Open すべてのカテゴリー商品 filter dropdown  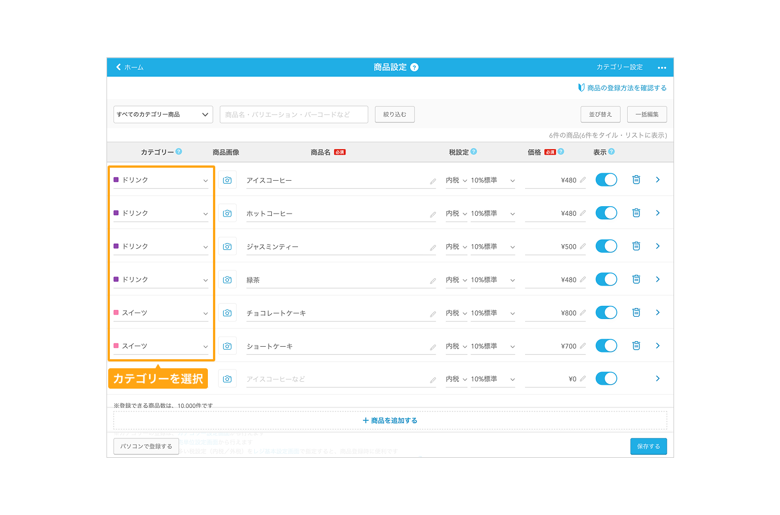(163, 114)
